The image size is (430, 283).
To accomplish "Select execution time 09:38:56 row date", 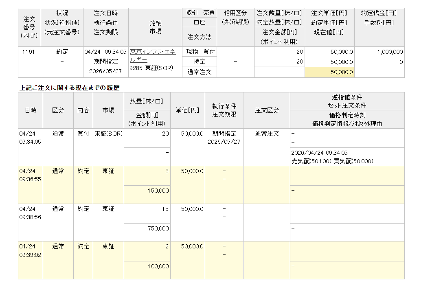I will pyautogui.click(x=30, y=213).
